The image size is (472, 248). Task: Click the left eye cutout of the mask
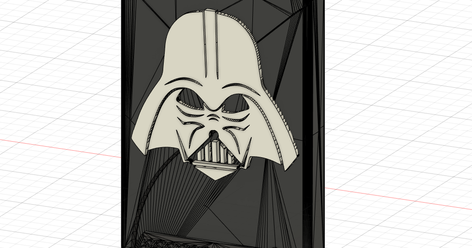190,98
